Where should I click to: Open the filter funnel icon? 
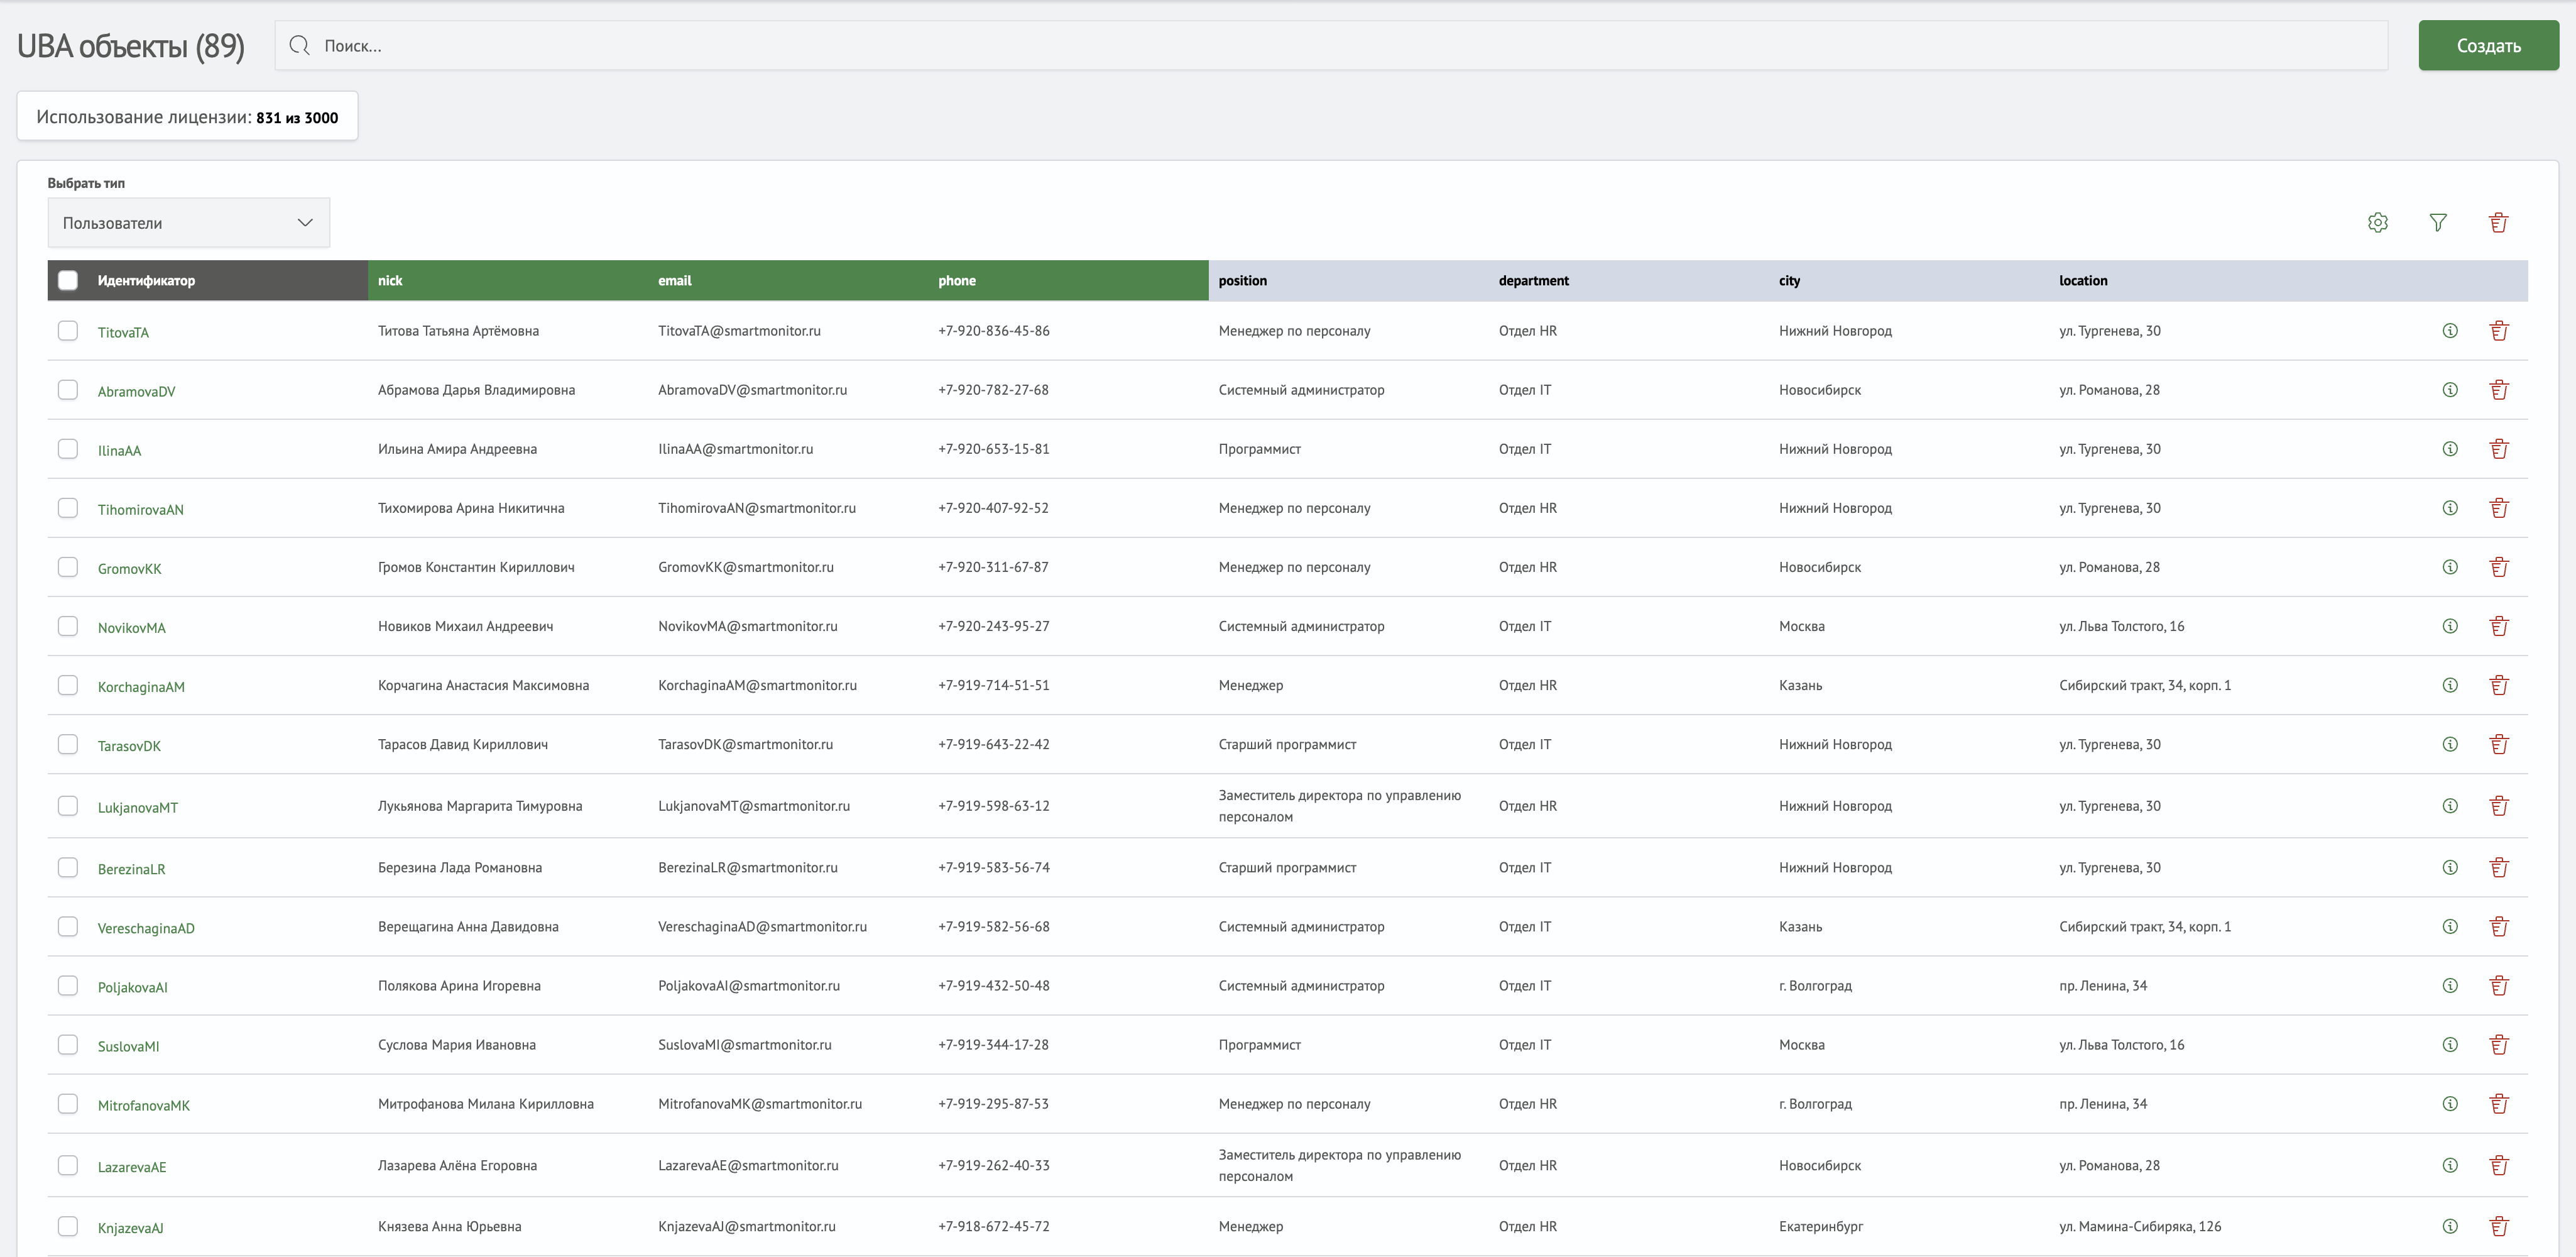pyautogui.click(x=2438, y=223)
